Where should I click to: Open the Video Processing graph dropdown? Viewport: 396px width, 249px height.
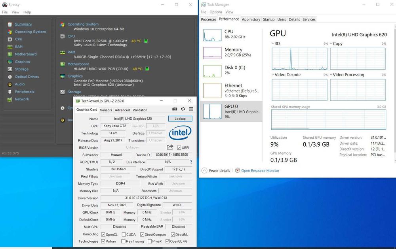[331, 75]
